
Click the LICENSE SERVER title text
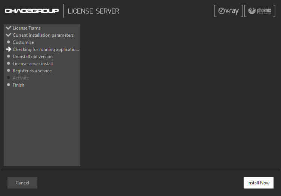[93, 11]
